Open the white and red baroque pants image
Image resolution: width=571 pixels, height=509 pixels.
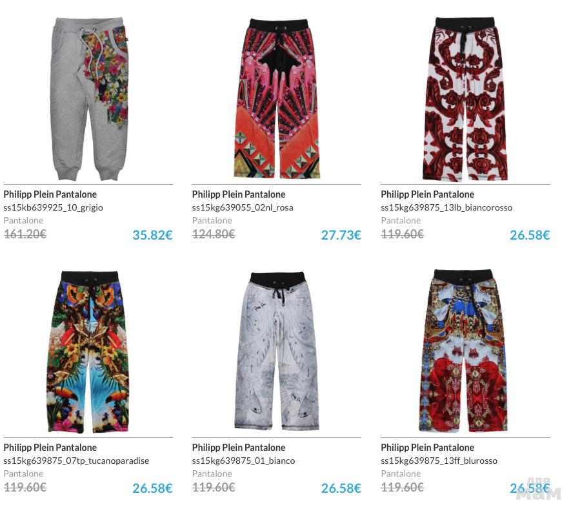465,99
